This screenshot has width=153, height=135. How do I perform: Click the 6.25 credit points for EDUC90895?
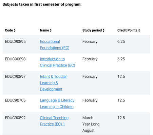click(121, 41)
